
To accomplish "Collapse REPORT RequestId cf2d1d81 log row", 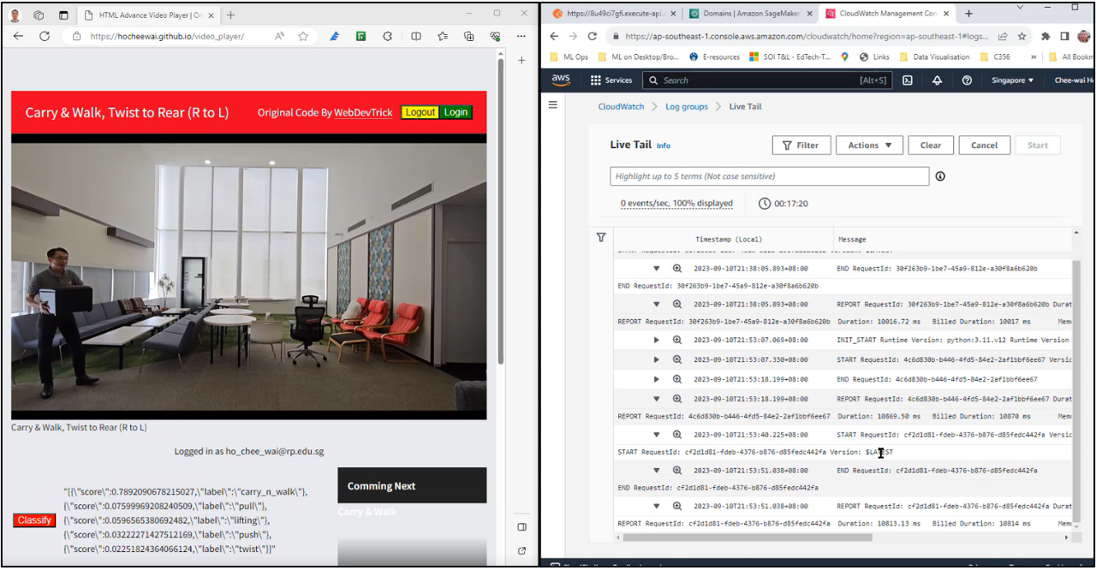I will 657,507.
